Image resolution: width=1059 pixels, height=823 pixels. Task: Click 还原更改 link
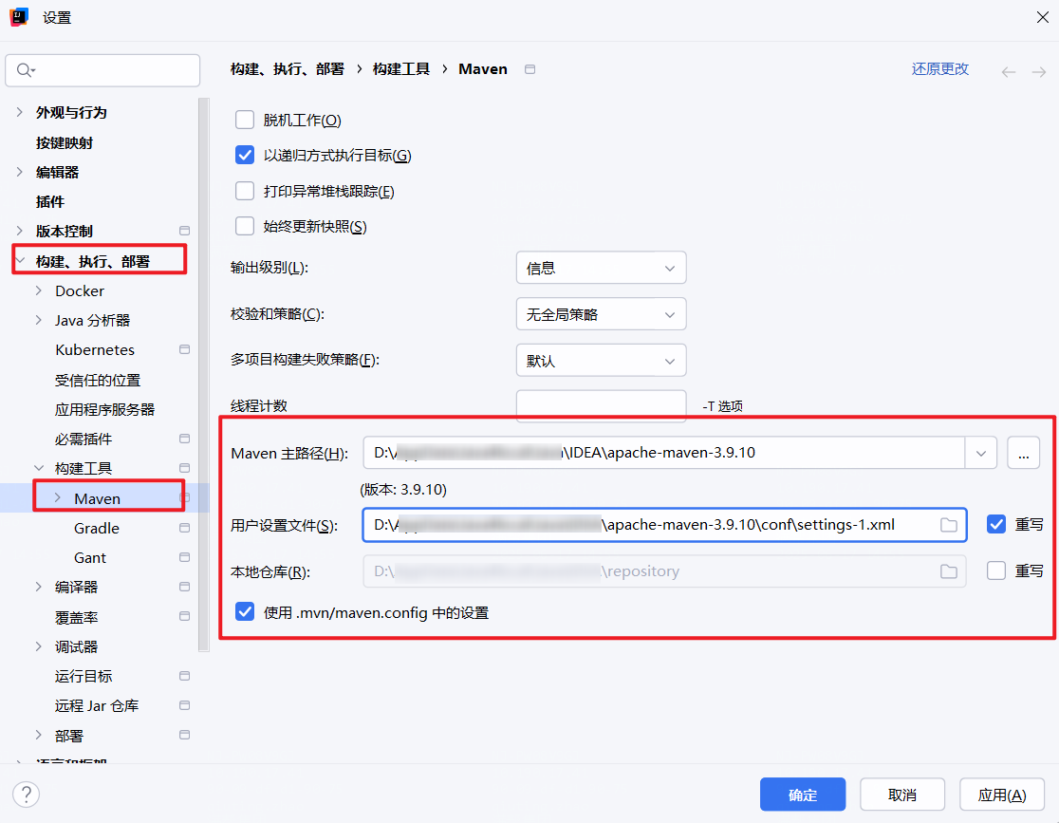pyautogui.click(x=940, y=69)
